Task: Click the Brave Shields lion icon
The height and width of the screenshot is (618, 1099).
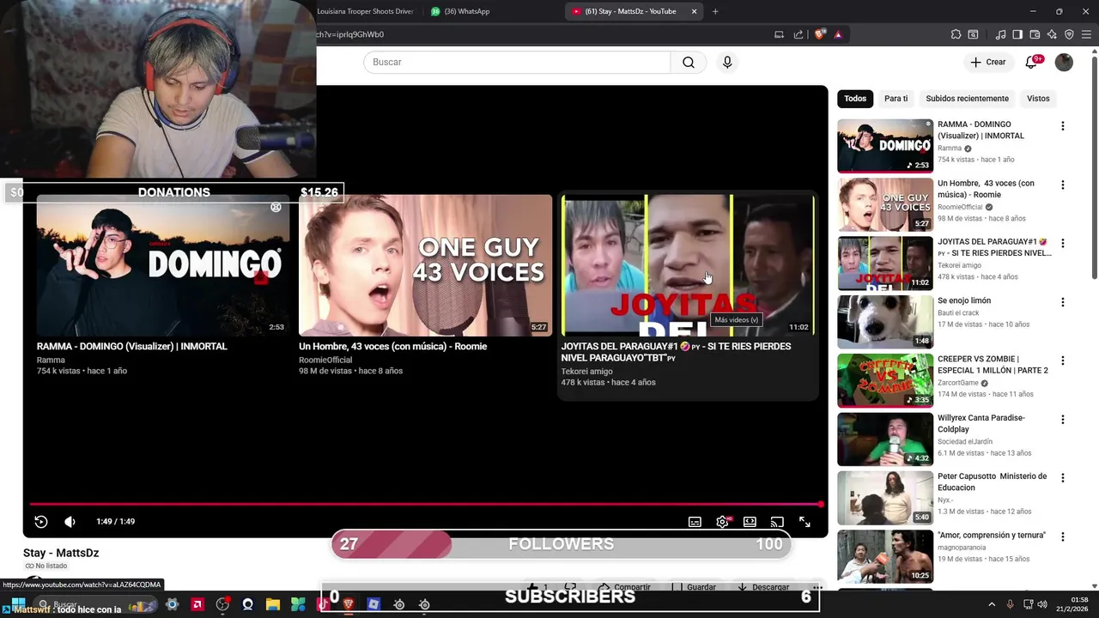Action: coord(820,34)
